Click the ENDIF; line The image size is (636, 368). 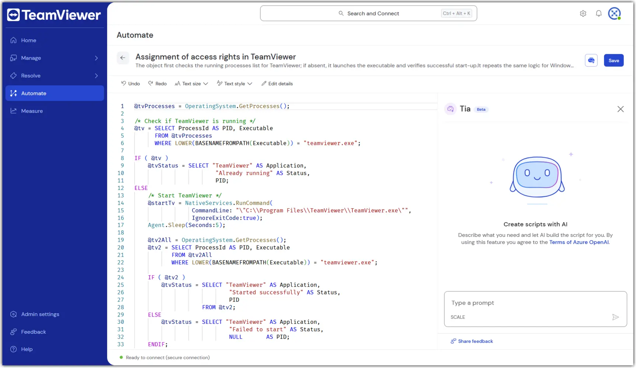pyautogui.click(x=158, y=344)
